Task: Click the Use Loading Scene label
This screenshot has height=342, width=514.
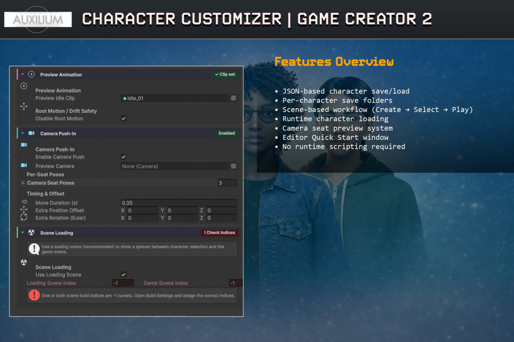Action: [58, 274]
